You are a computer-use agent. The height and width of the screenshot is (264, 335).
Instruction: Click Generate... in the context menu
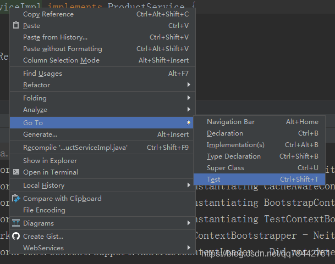tap(40, 134)
